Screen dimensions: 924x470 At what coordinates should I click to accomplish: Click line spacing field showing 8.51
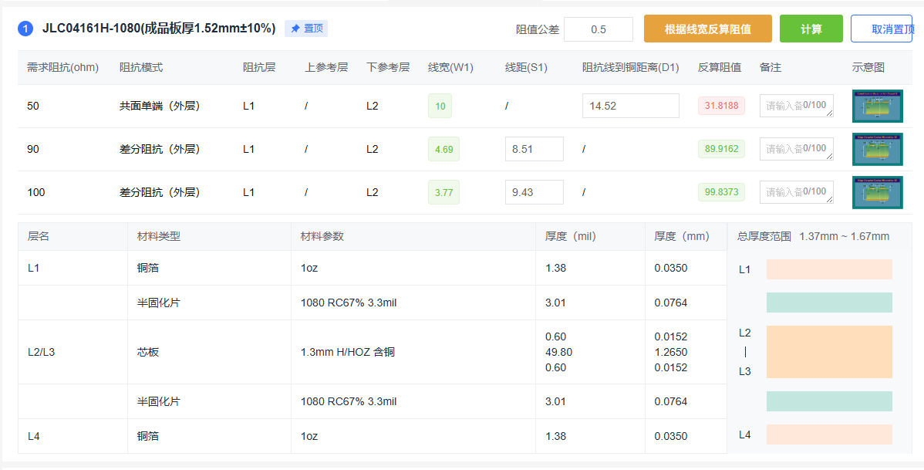click(x=534, y=149)
